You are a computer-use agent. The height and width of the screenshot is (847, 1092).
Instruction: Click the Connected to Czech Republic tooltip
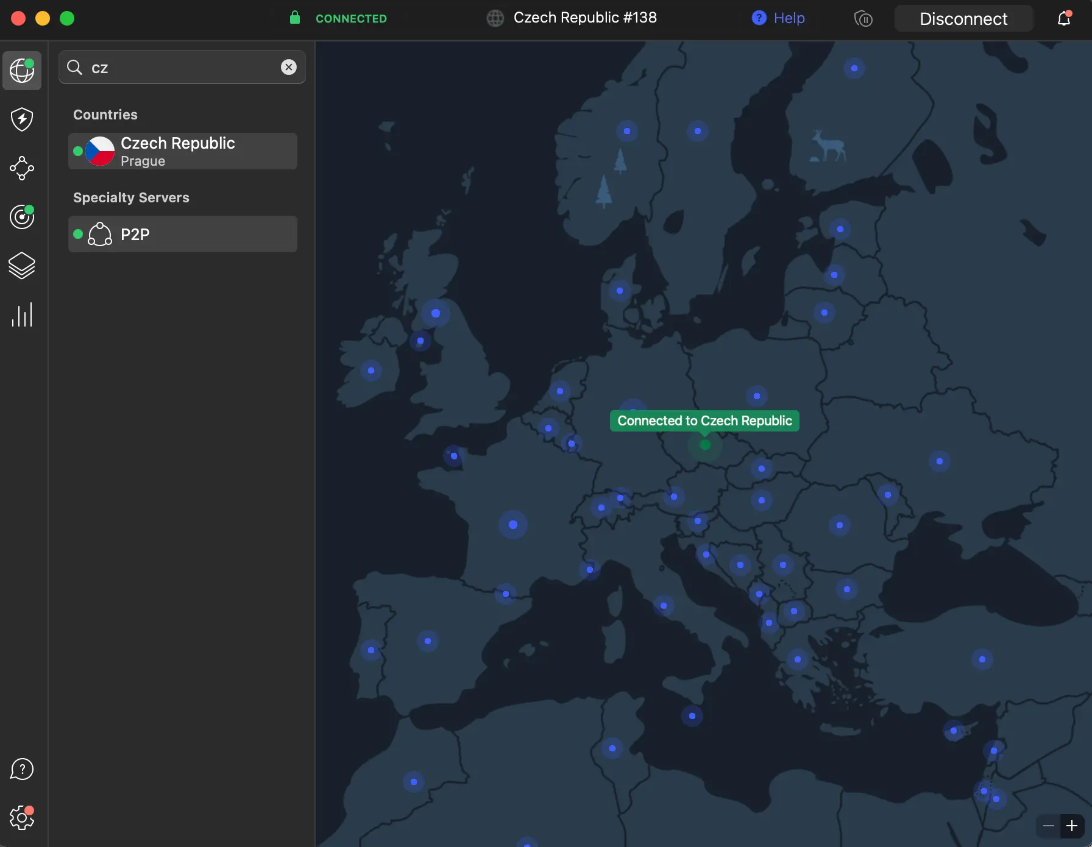tap(704, 420)
